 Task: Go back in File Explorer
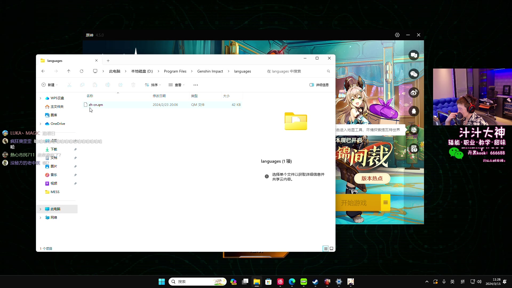(43, 71)
